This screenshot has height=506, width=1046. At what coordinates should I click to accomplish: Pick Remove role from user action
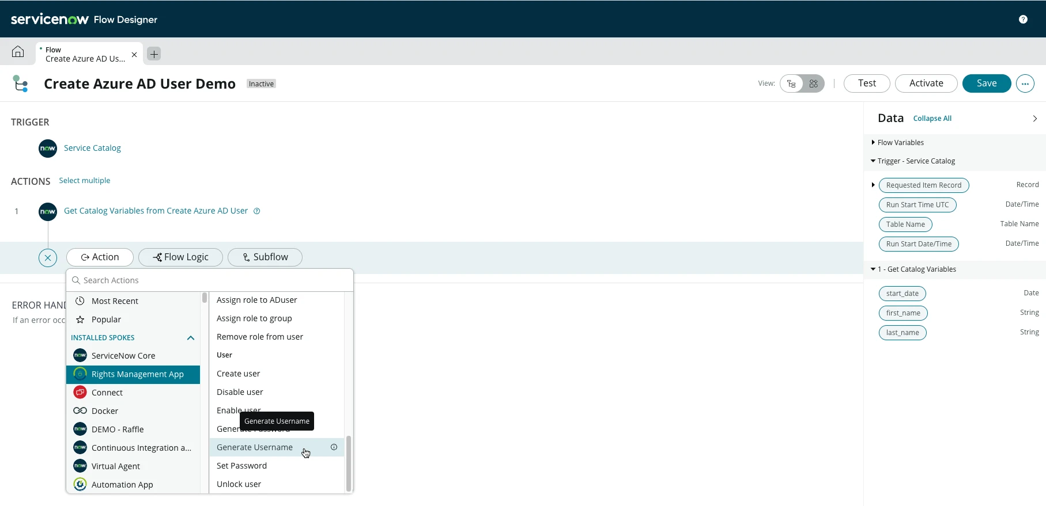tap(277, 337)
